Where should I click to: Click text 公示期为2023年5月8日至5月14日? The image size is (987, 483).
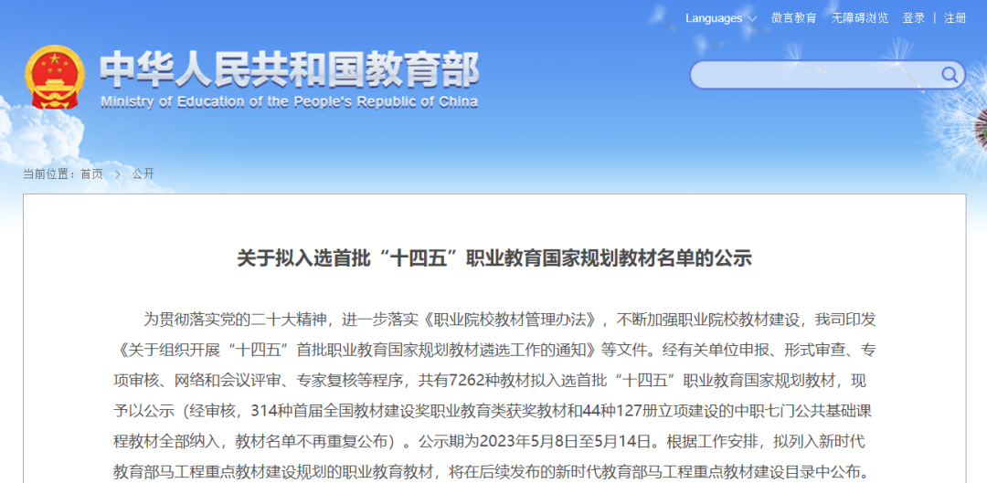[x=535, y=442]
